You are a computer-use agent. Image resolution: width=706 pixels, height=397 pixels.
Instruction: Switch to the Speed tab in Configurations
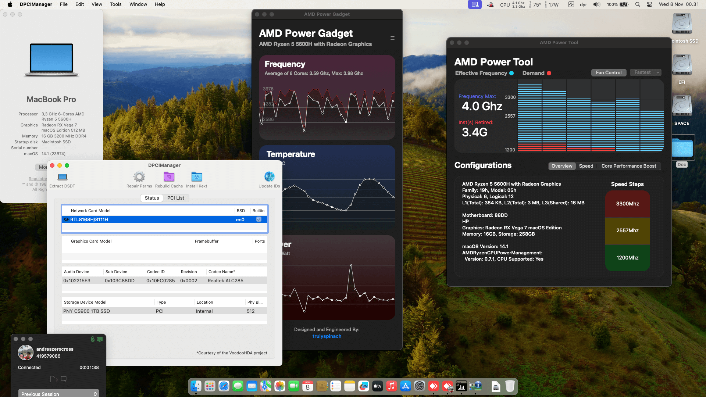click(586, 166)
